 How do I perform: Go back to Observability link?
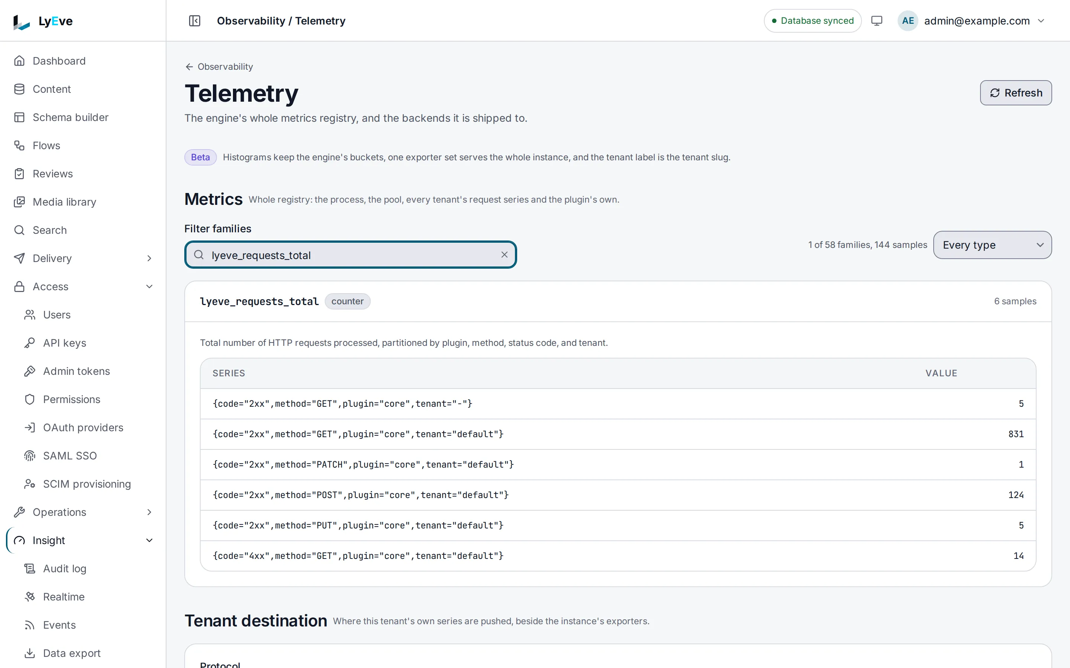click(219, 67)
